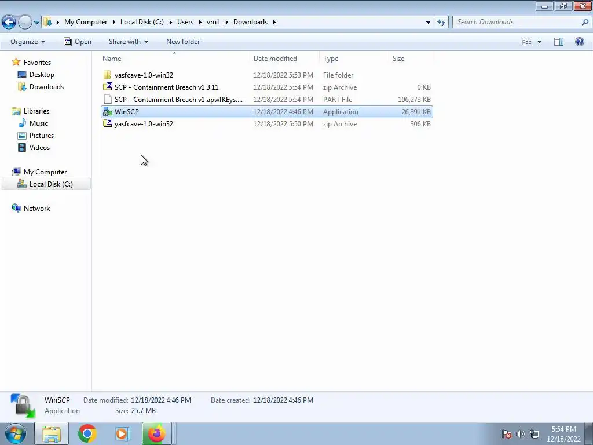Create a New folder
The height and width of the screenshot is (445, 593).
coord(183,42)
